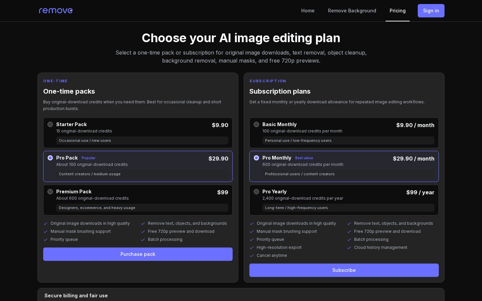Click 'Content creators / medium usage' tag
482x301 pixels.
[x=142, y=174]
